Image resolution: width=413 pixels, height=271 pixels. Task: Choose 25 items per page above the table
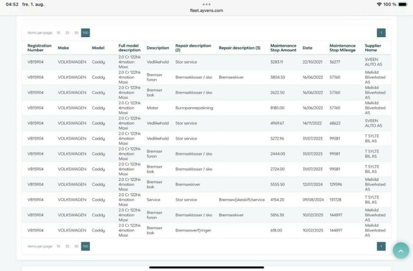pos(67,33)
